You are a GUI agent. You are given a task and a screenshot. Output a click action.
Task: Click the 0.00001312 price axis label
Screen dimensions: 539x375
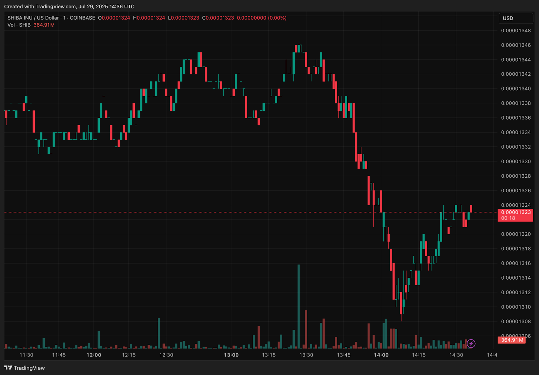516,292
